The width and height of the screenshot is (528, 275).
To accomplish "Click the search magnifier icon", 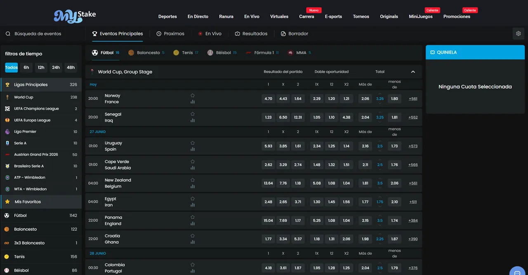I will pyautogui.click(x=8, y=34).
